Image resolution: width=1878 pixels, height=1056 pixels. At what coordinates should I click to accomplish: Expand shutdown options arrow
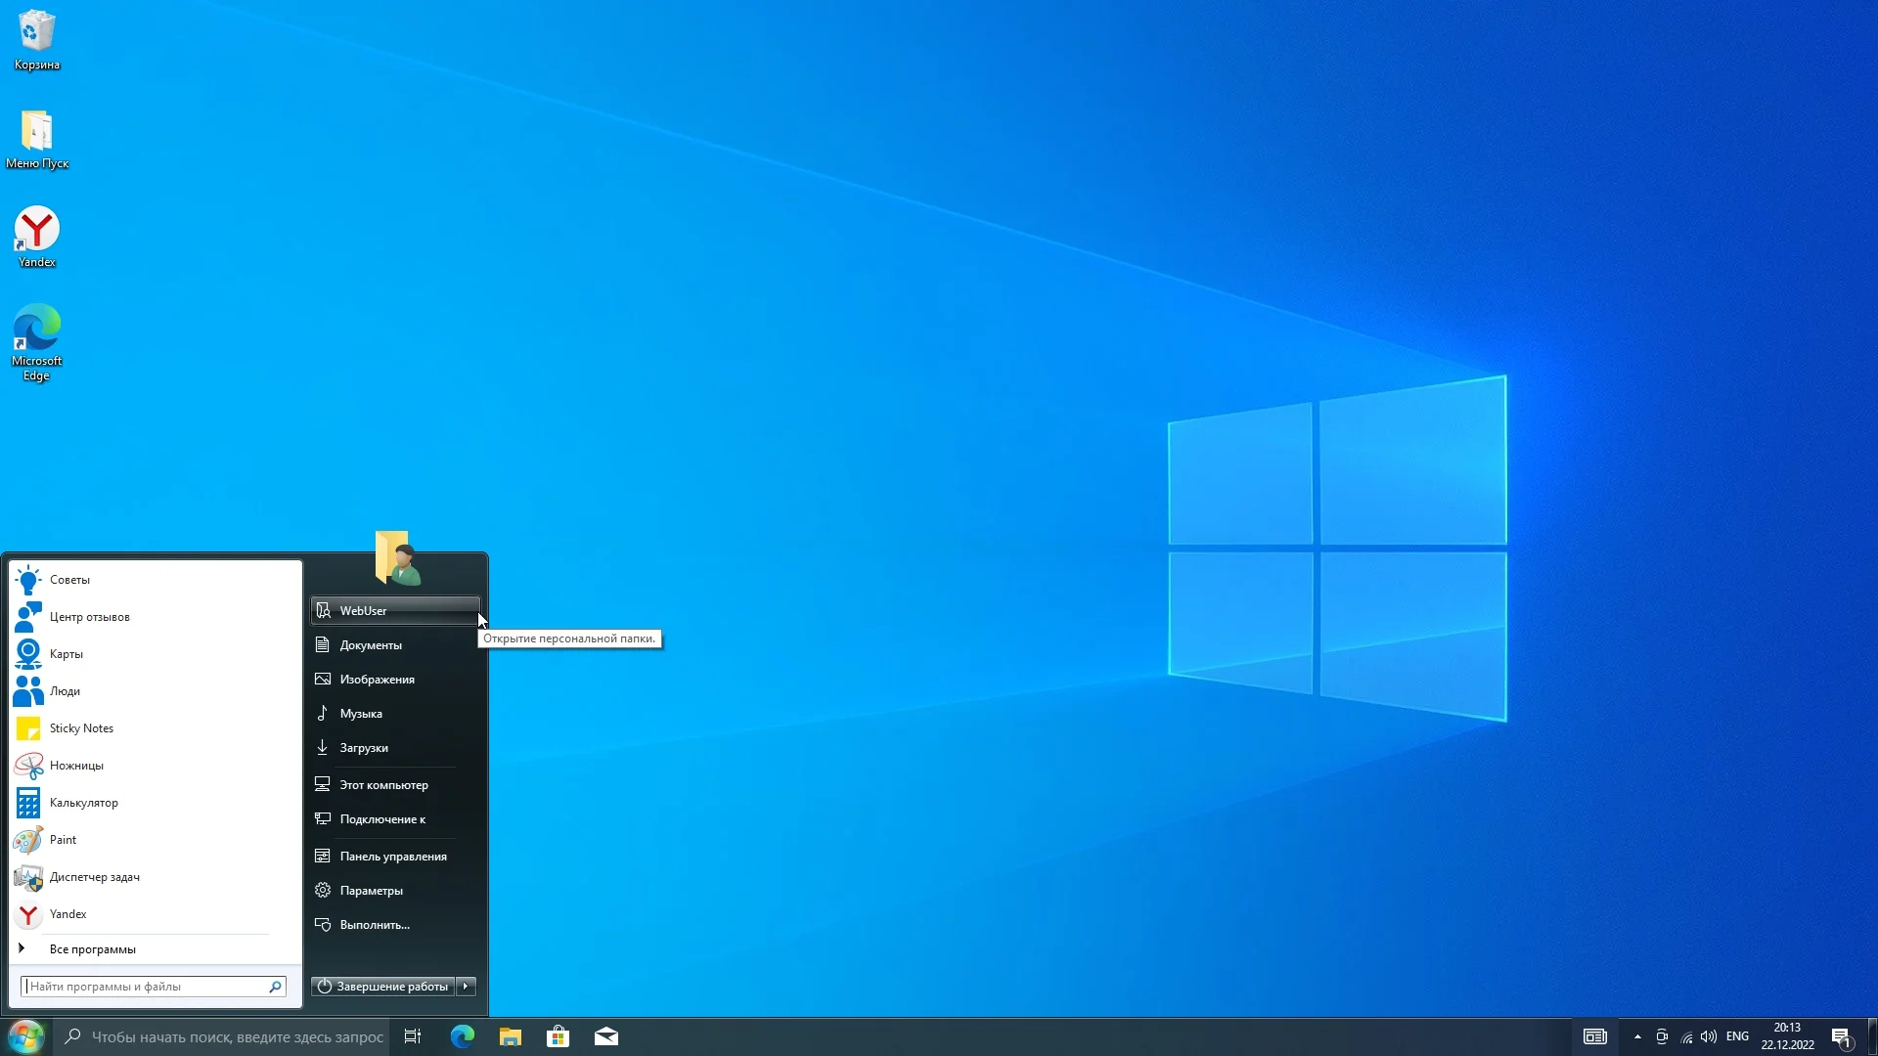[467, 986]
